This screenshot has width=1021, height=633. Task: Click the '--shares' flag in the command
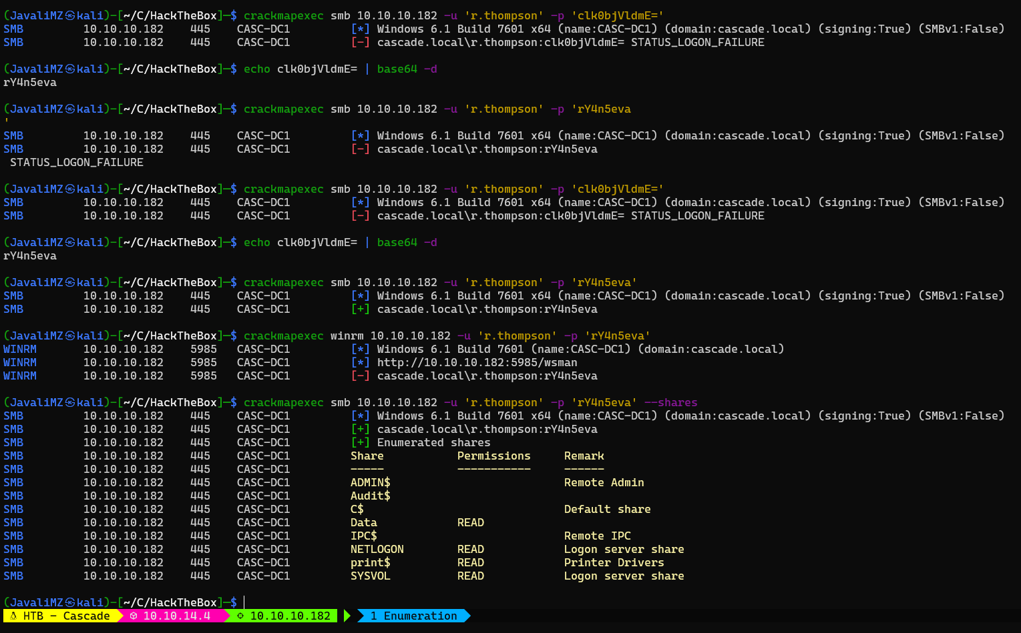[x=671, y=402]
